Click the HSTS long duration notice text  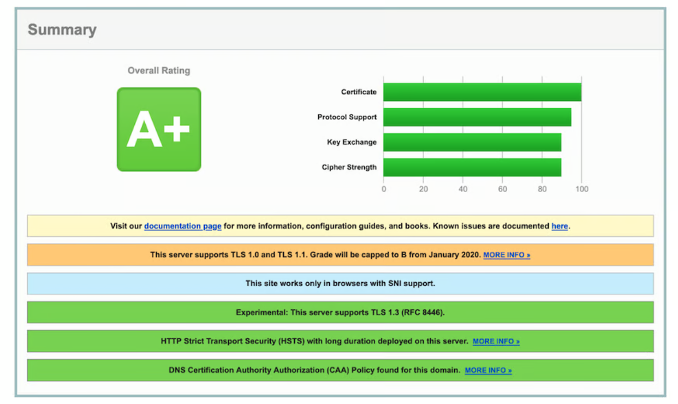coord(314,341)
